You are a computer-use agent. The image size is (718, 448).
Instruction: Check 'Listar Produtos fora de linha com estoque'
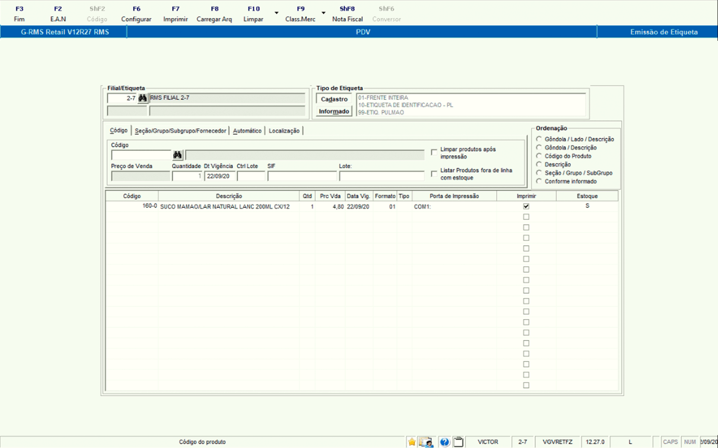pos(434,174)
